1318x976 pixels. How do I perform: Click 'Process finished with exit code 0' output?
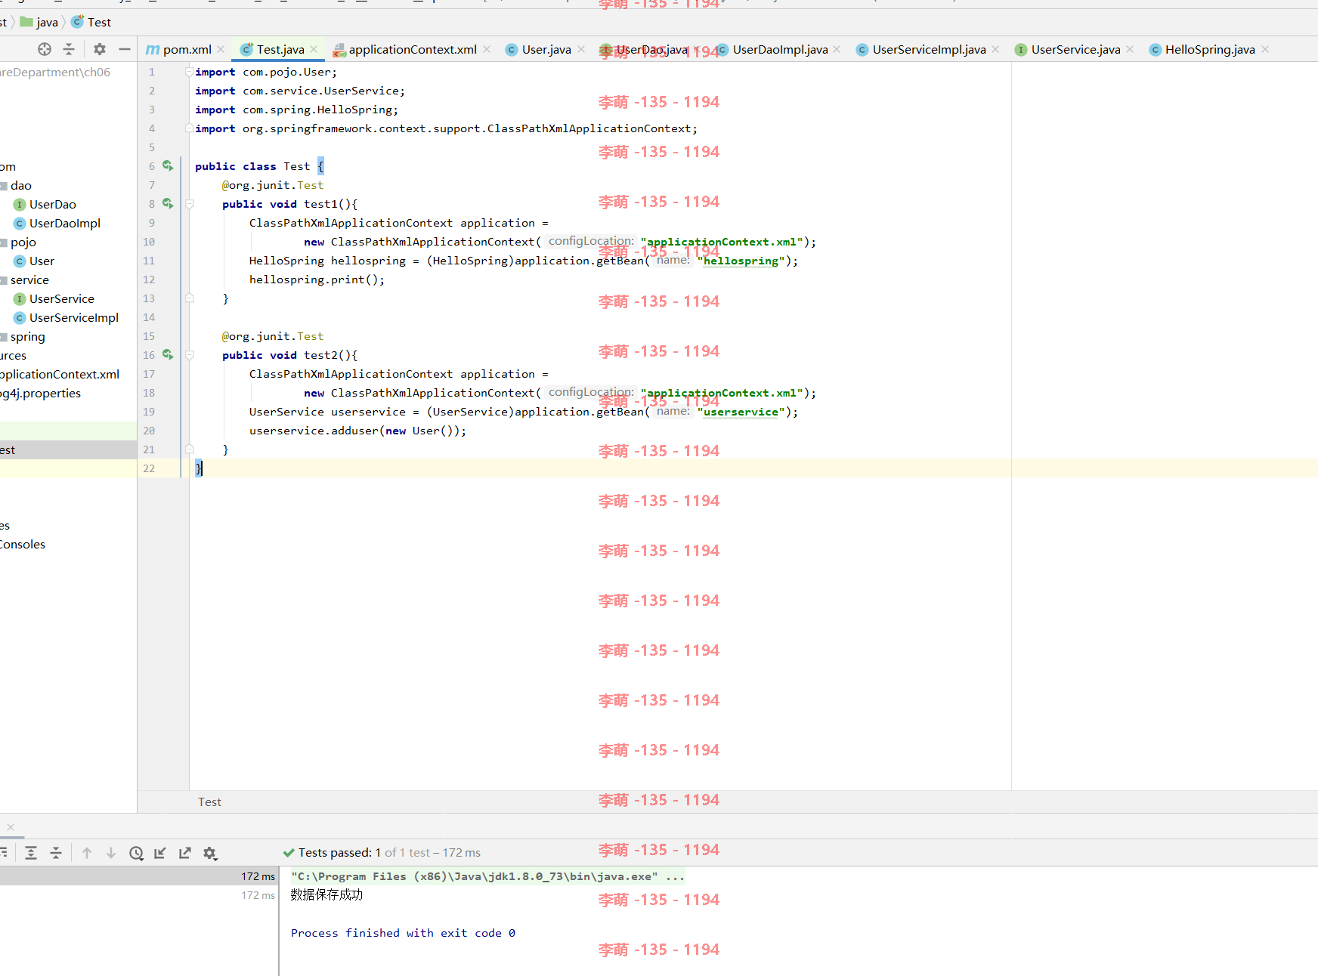click(x=403, y=933)
